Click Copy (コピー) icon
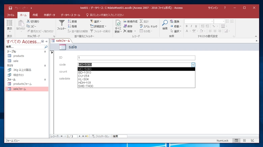 pyautogui.click(x=28, y=26)
